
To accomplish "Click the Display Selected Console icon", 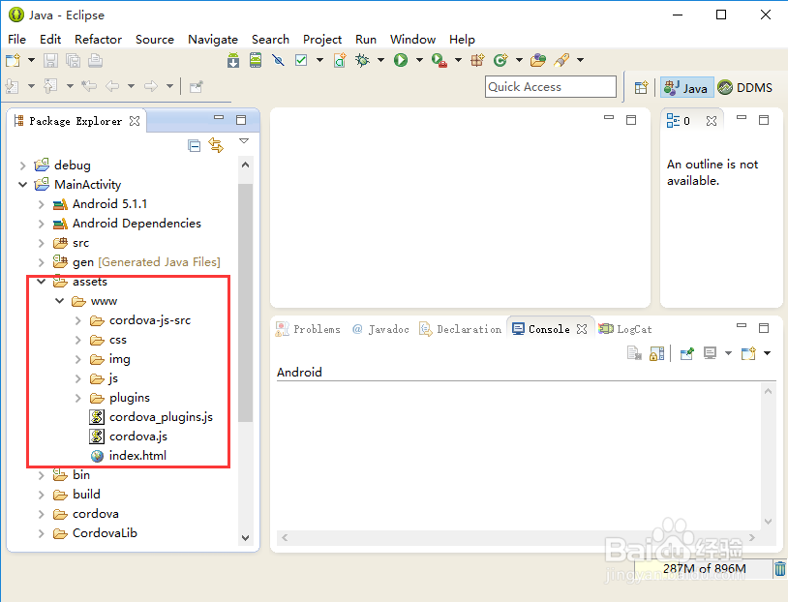I will (710, 354).
